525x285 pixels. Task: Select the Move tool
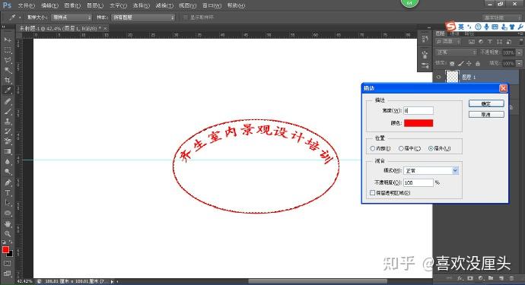8,40
